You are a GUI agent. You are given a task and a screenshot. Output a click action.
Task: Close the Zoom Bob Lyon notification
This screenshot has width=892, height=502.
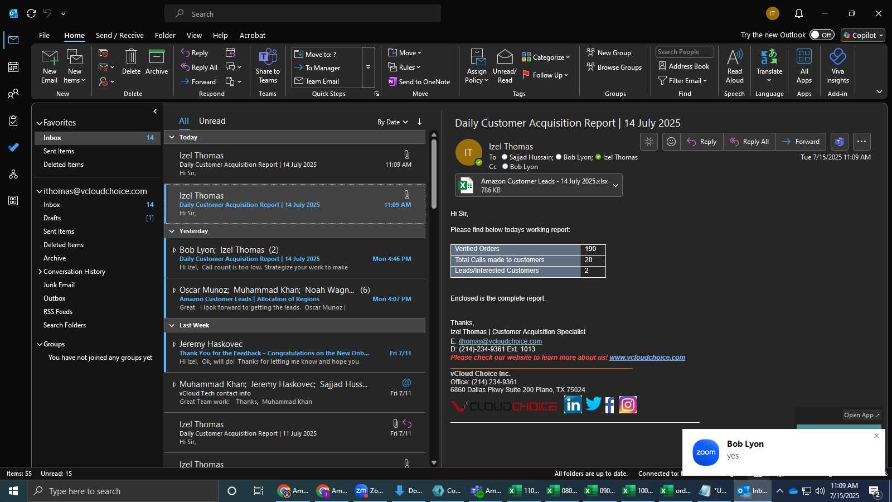(876, 436)
